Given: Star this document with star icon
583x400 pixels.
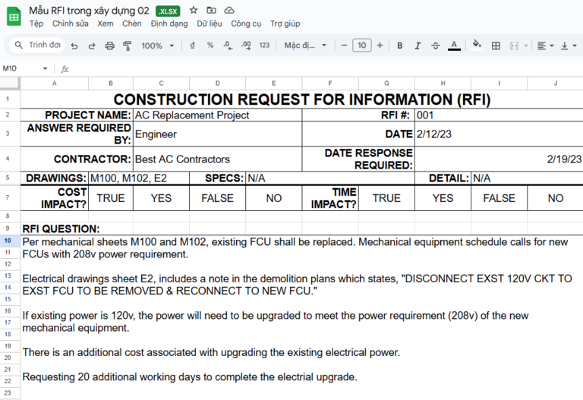Looking at the screenshot, I should (x=194, y=10).
